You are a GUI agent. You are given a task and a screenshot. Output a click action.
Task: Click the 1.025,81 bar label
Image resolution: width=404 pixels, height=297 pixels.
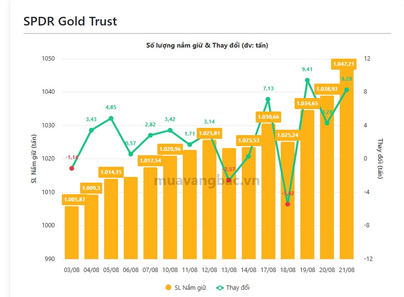(x=209, y=133)
